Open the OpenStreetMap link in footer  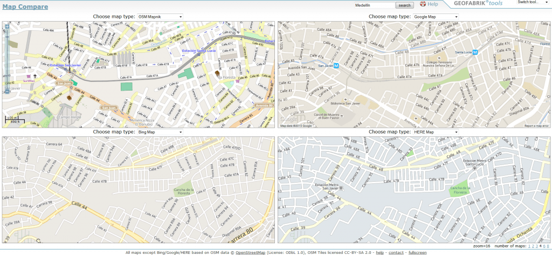point(251,252)
